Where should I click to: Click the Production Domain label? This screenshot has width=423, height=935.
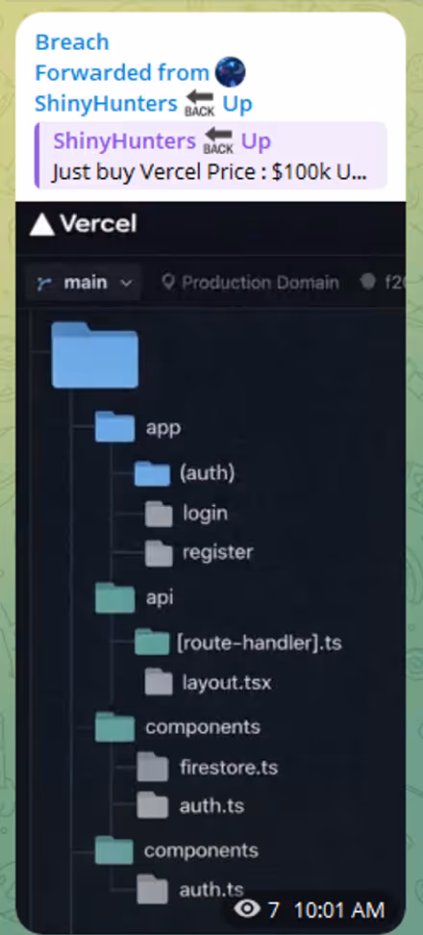click(x=261, y=283)
